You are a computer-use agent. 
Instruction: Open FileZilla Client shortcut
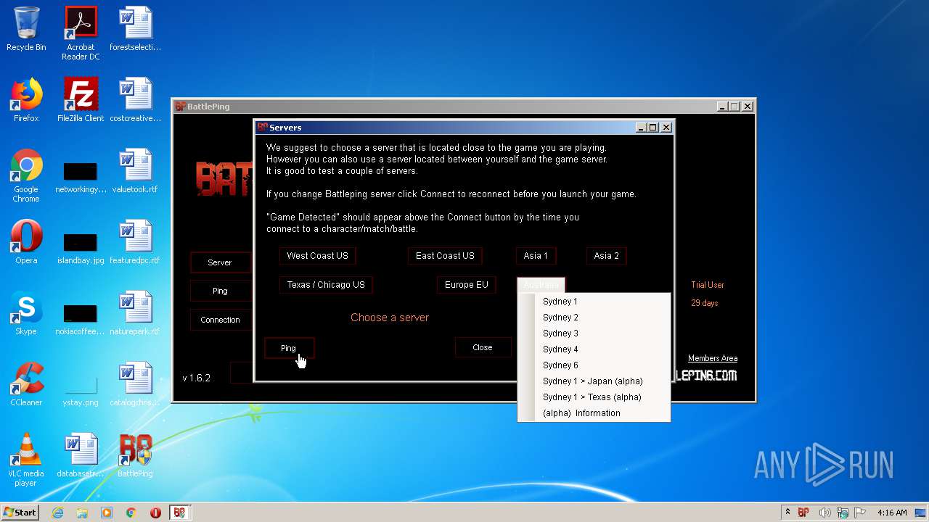(x=81, y=100)
